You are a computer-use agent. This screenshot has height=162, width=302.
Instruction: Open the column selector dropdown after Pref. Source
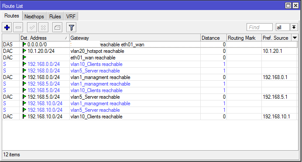pyautogui.click(x=295, y=38)
